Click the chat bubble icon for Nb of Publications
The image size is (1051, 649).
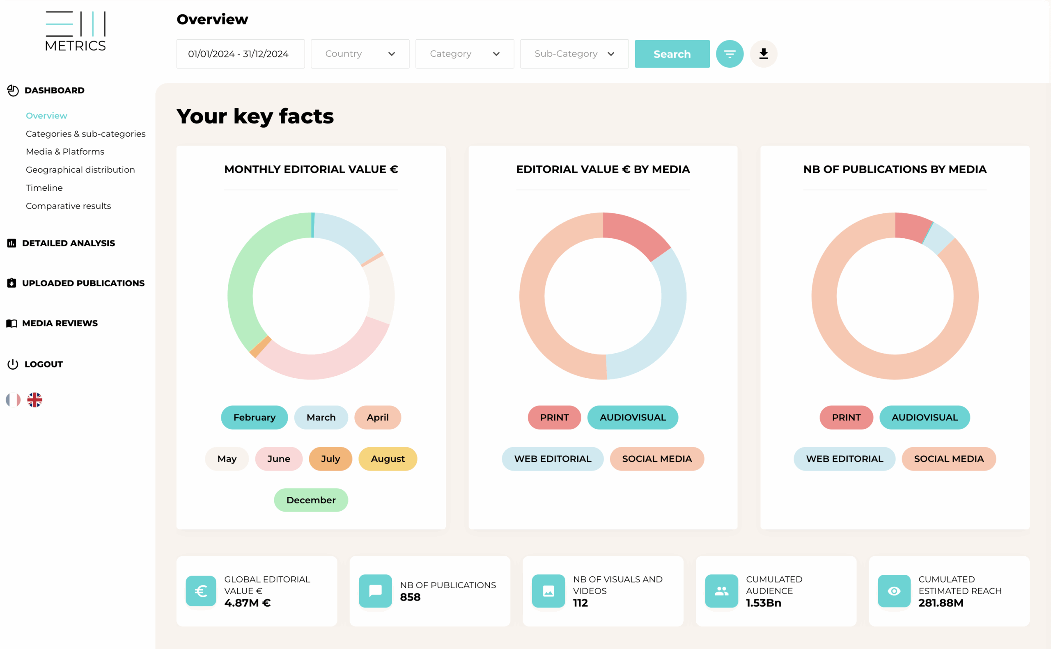coord(375,591)
